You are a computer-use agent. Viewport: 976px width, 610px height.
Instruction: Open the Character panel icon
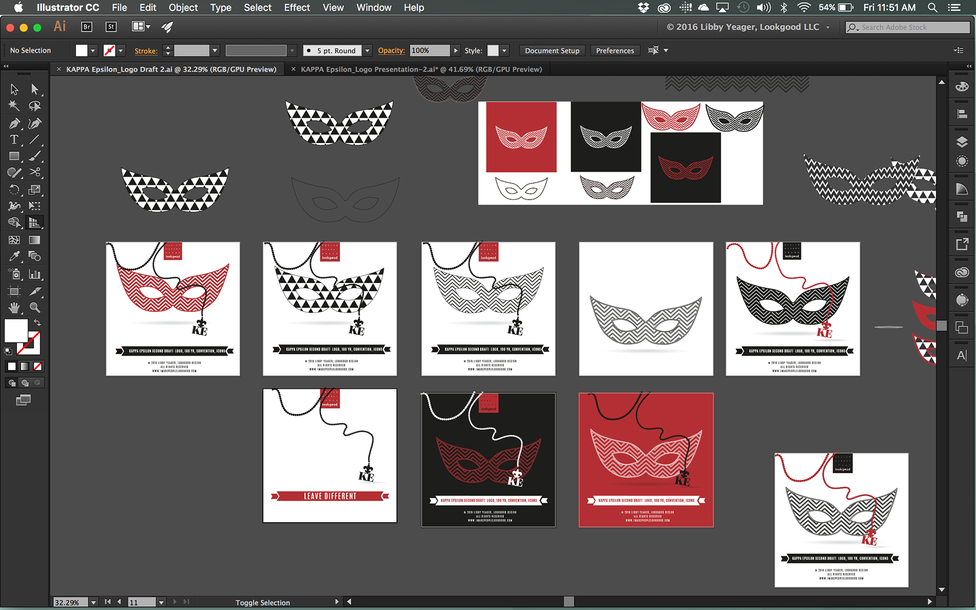[962, 355]
